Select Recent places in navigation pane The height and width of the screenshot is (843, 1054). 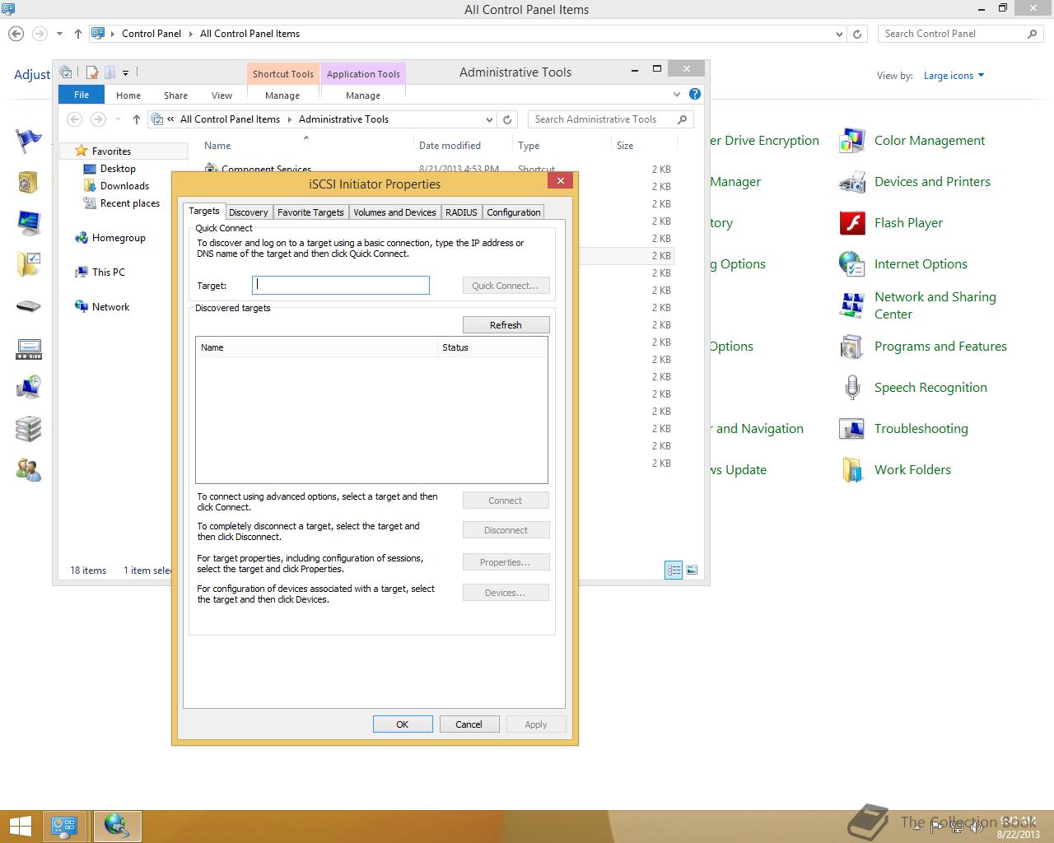[129, 203]
